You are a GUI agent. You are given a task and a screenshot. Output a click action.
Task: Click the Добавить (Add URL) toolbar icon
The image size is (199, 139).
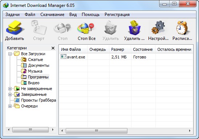(x=15, y=28)
